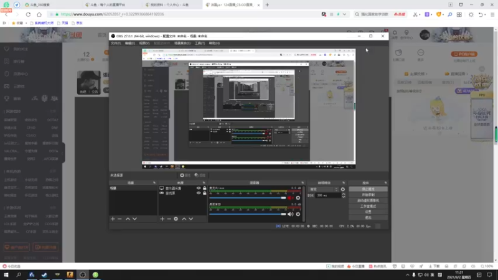Click the exit button in OBS Controls
Image resolution: width=498 pixels, height=280 pixels.
point(368,217)
